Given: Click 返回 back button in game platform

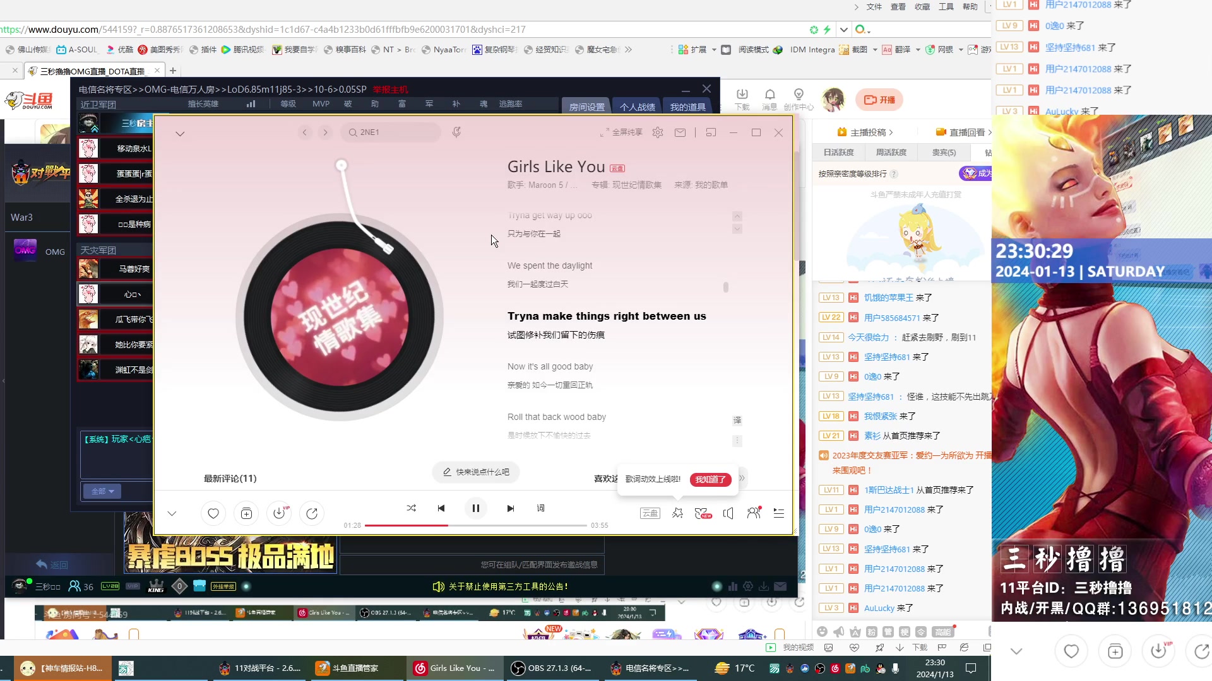Looking at the screenshot, I should point(52,565).
